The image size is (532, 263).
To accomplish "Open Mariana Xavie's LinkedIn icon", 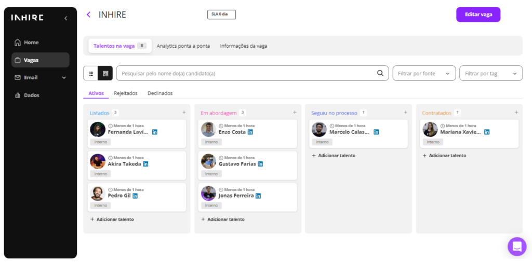I will click(x=487, y=132).
